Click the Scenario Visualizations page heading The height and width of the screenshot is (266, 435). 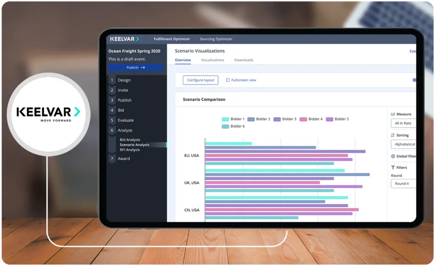pyautogui.click(x=200, y=51)
